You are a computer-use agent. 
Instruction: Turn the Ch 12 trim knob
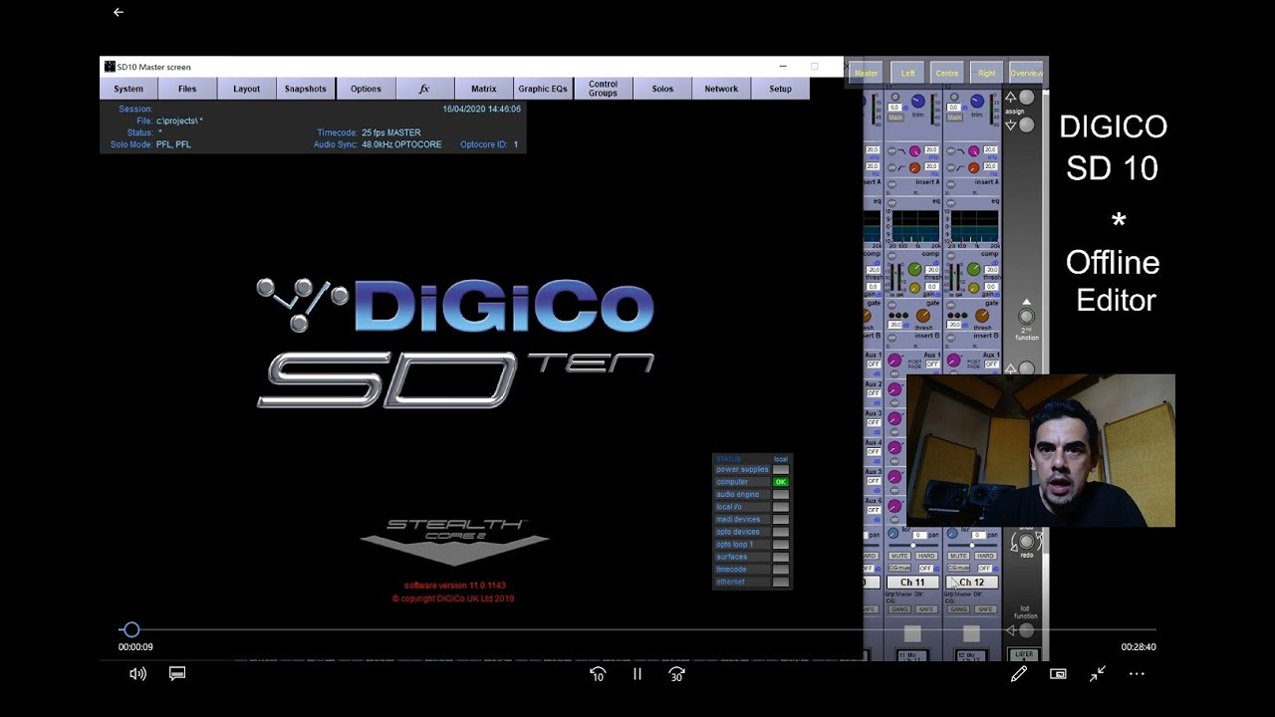coord(977,100)
